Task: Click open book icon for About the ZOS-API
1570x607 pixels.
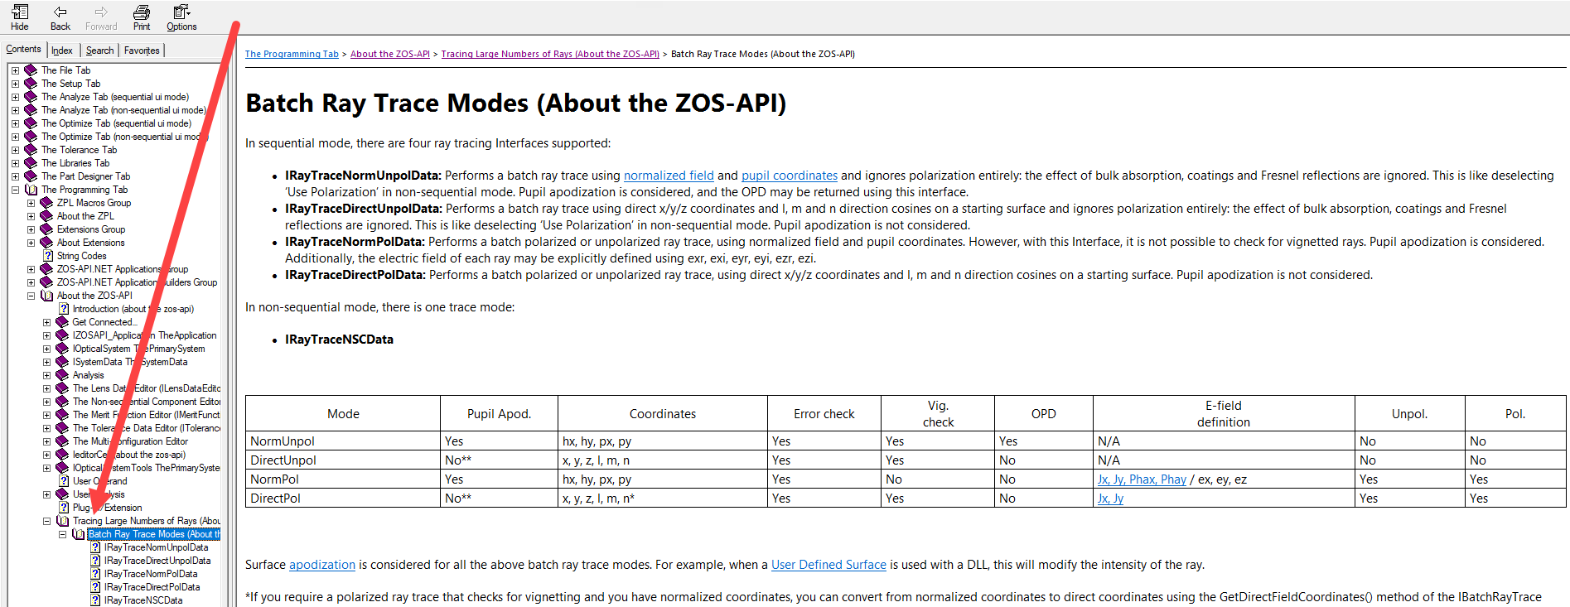Action: 47,296
